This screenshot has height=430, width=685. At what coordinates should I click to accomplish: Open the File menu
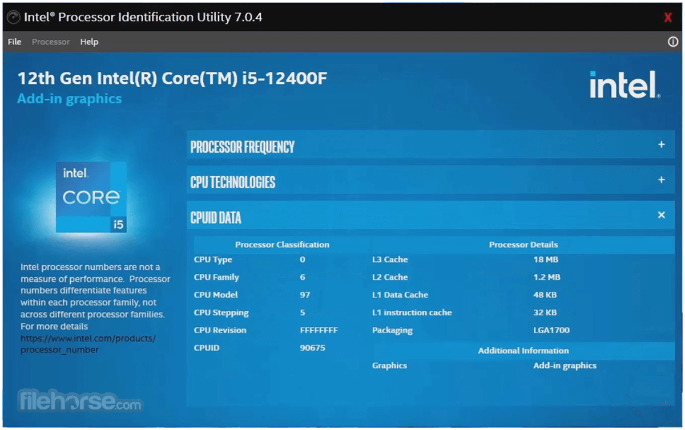click(x=15, y=42)
